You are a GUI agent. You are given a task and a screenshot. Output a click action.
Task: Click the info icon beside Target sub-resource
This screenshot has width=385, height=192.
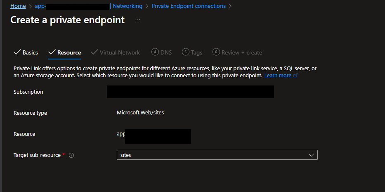[71, 155]
